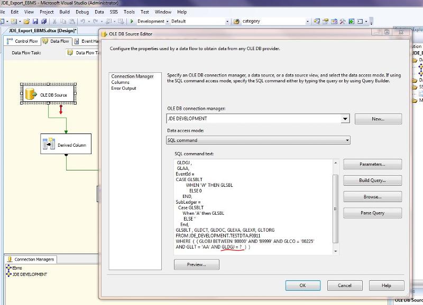The image size is (423, 305).
Task: Click the Build Query... button
Action: [372, 180]
